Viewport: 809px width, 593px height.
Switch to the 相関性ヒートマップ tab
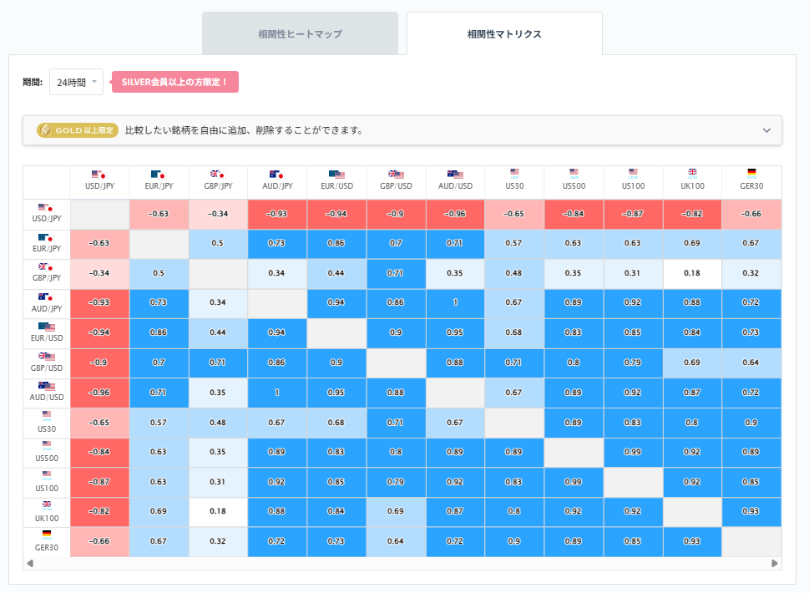pos(300,33)
